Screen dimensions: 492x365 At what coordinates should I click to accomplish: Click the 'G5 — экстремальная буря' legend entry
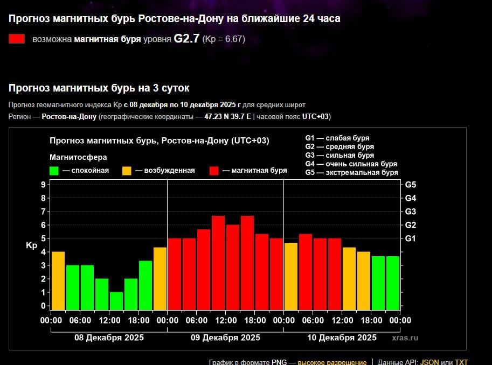[351, 172]
